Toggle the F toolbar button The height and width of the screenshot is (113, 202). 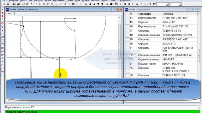click(133, 4)
